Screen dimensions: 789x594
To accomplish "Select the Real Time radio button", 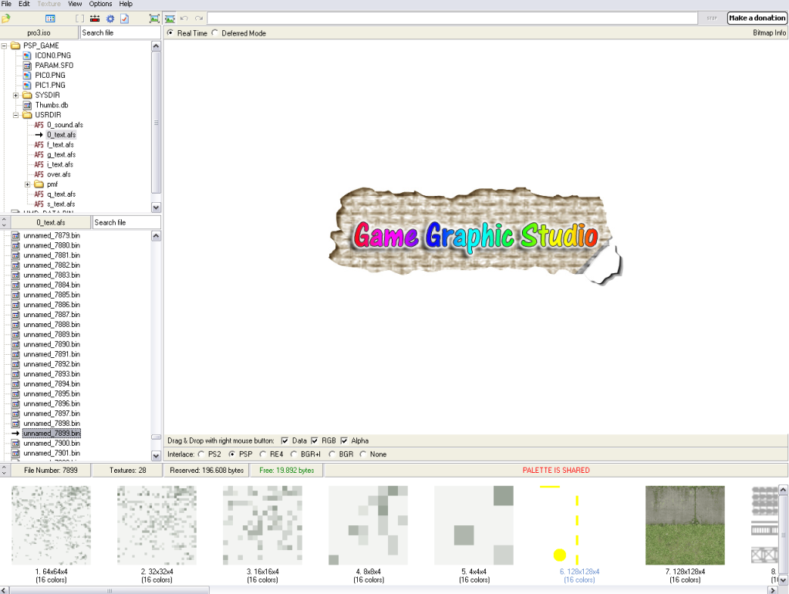I will tap(170, 32).
